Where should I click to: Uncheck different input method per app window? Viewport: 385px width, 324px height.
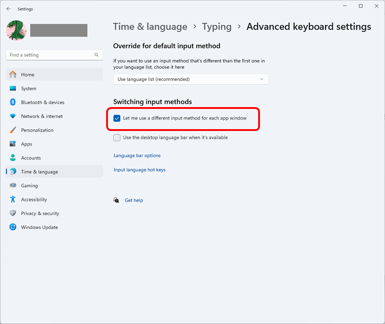click(117, 118)
